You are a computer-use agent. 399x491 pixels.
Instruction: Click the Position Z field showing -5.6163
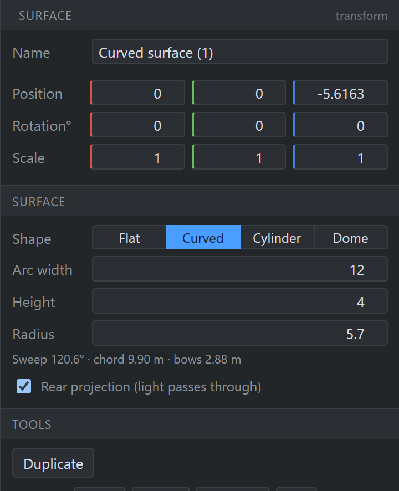coord(340,93)
